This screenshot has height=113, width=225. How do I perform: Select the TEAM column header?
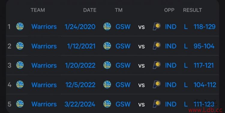pos(38,10)
